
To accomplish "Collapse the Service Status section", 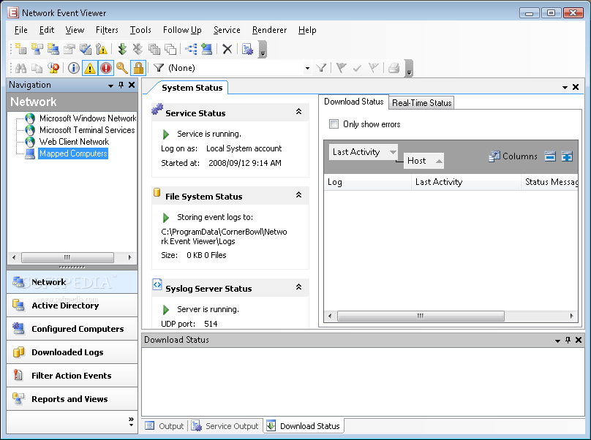I will (298, 112).
